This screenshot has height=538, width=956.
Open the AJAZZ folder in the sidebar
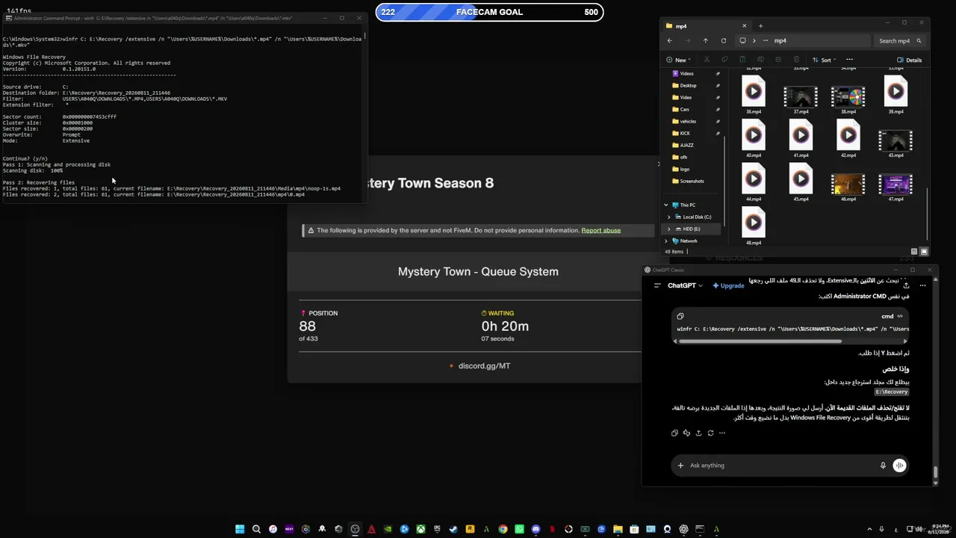686,145
